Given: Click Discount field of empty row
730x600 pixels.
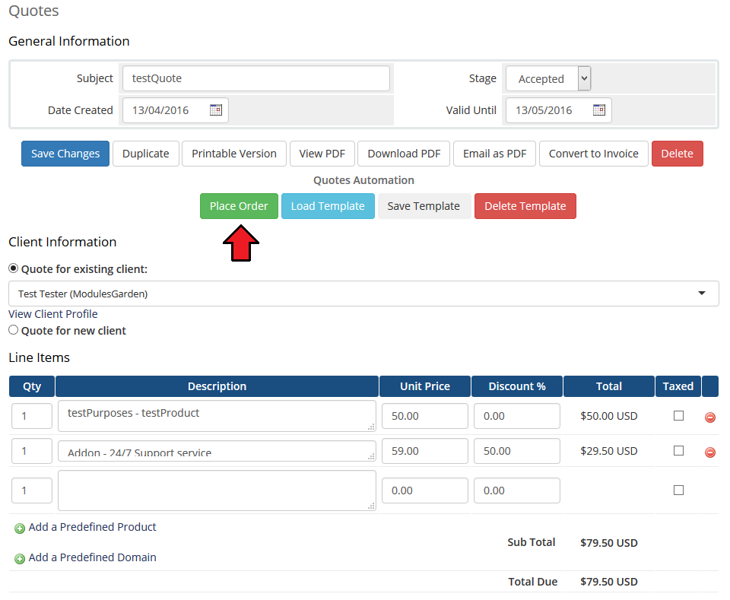Looking at the screenshot, I should [517, 490].
